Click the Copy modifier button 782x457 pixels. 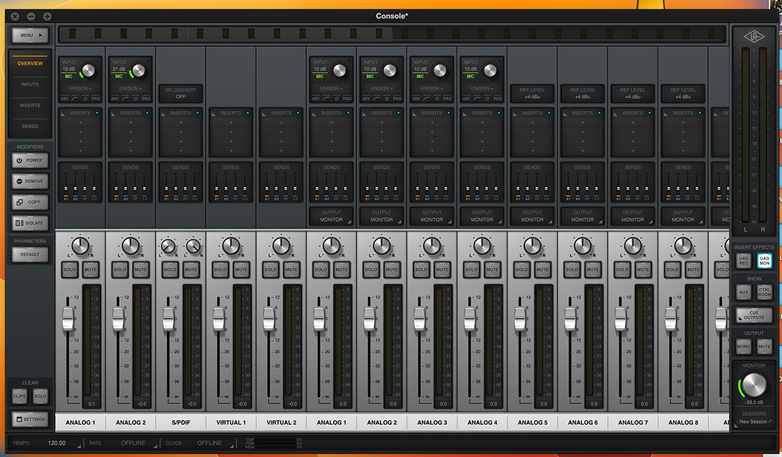30,202
